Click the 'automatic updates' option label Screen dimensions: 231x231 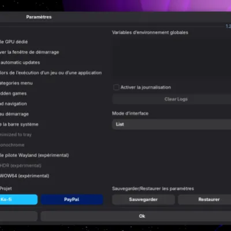20,62
